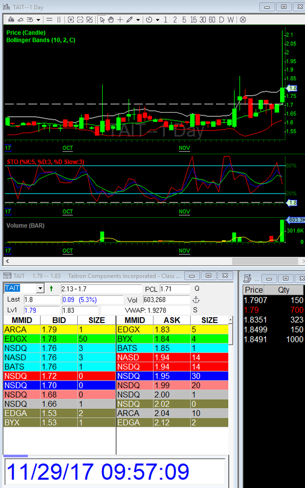Click the Last price field showing 1.8

click(41, 300)
